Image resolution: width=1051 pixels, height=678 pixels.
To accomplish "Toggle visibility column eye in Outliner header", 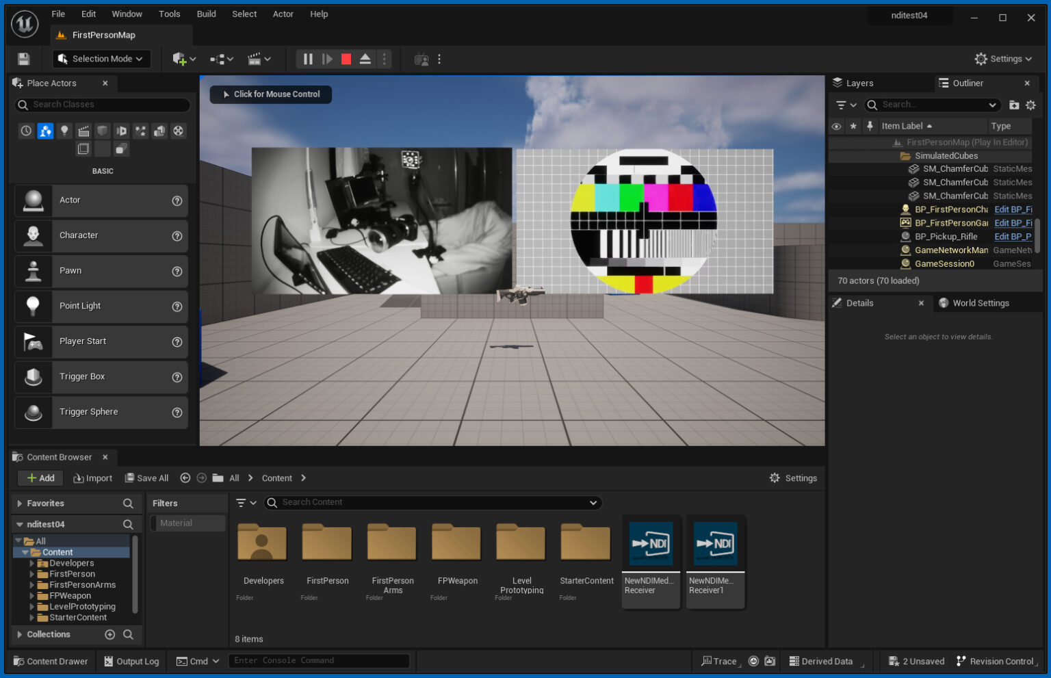I will [836, 126].
